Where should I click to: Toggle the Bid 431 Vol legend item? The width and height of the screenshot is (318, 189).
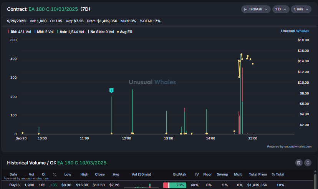click(20, 32)
